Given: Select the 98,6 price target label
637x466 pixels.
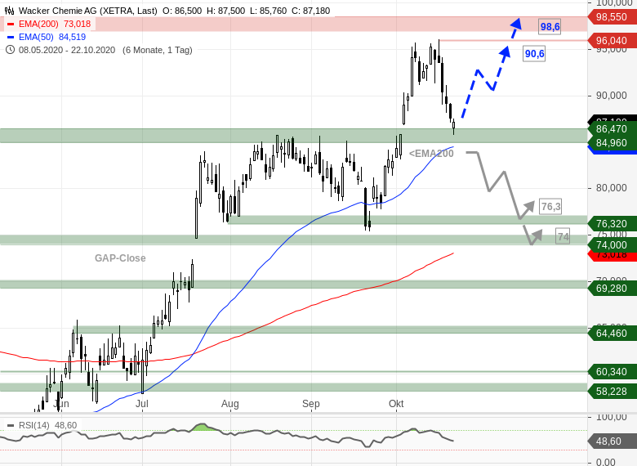Looking at the screenshot, I should tap(550, 27).
